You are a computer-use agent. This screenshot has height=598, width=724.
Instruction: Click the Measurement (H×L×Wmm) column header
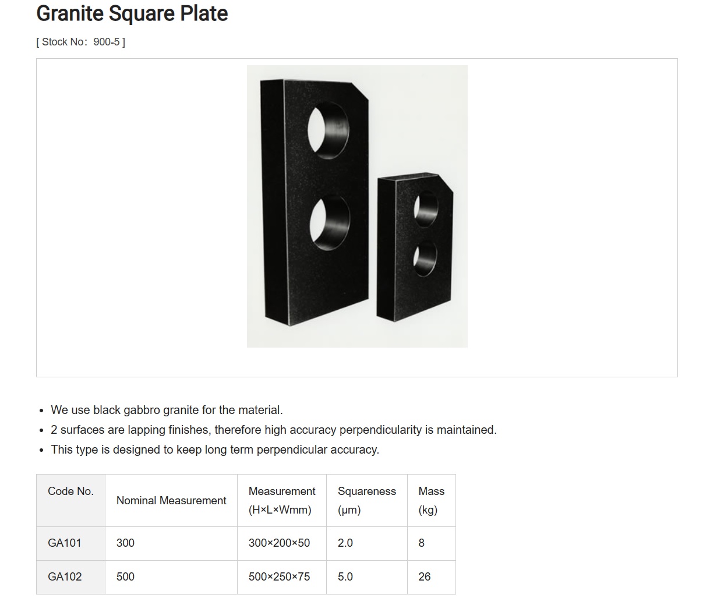282,501
